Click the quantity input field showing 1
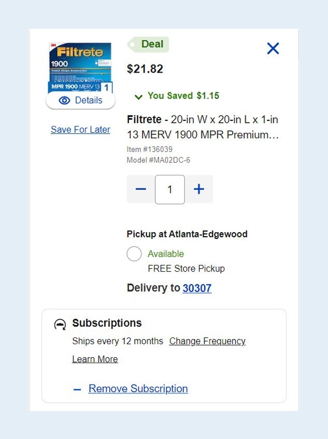The width and height of the screenshot is (328, 439). point(169,189)
